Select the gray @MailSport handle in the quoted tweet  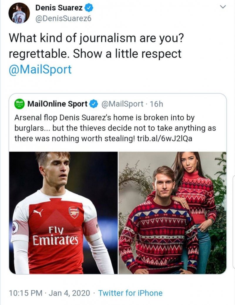click(122, 104)
